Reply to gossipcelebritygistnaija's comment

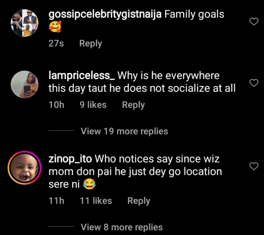click(x=90, y=43)
